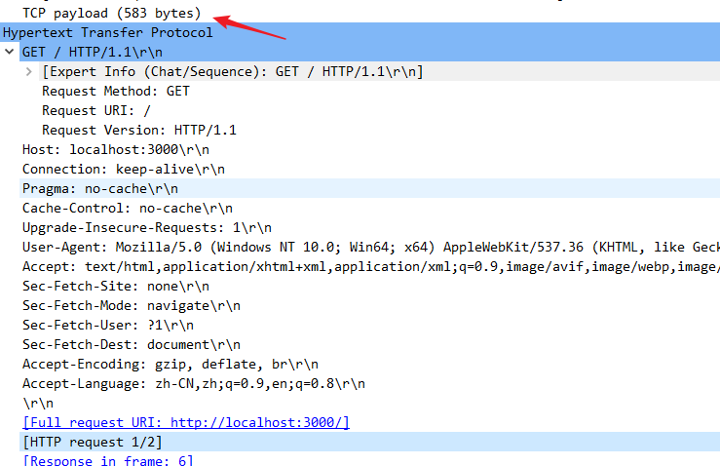720x466 pixels.
Task: Select the Request Version: HTTP/1.1 field
Action: coord(138,130)
